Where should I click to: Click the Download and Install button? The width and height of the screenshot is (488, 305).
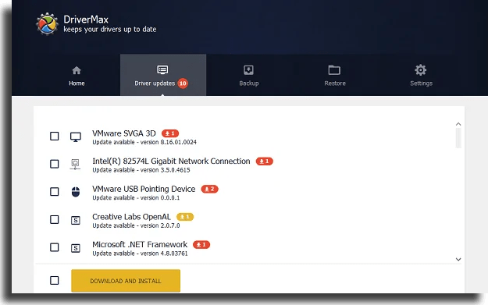click(126, 281)
